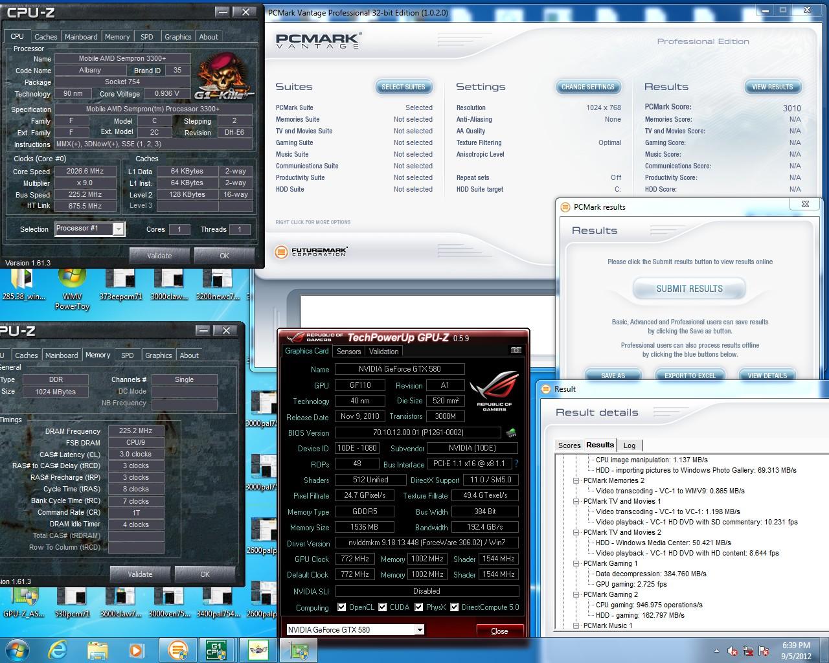Viewport: 829px width, 663px height.
Task: Switch to the GPU-Z taskbar button
Action: pos(299,649)
